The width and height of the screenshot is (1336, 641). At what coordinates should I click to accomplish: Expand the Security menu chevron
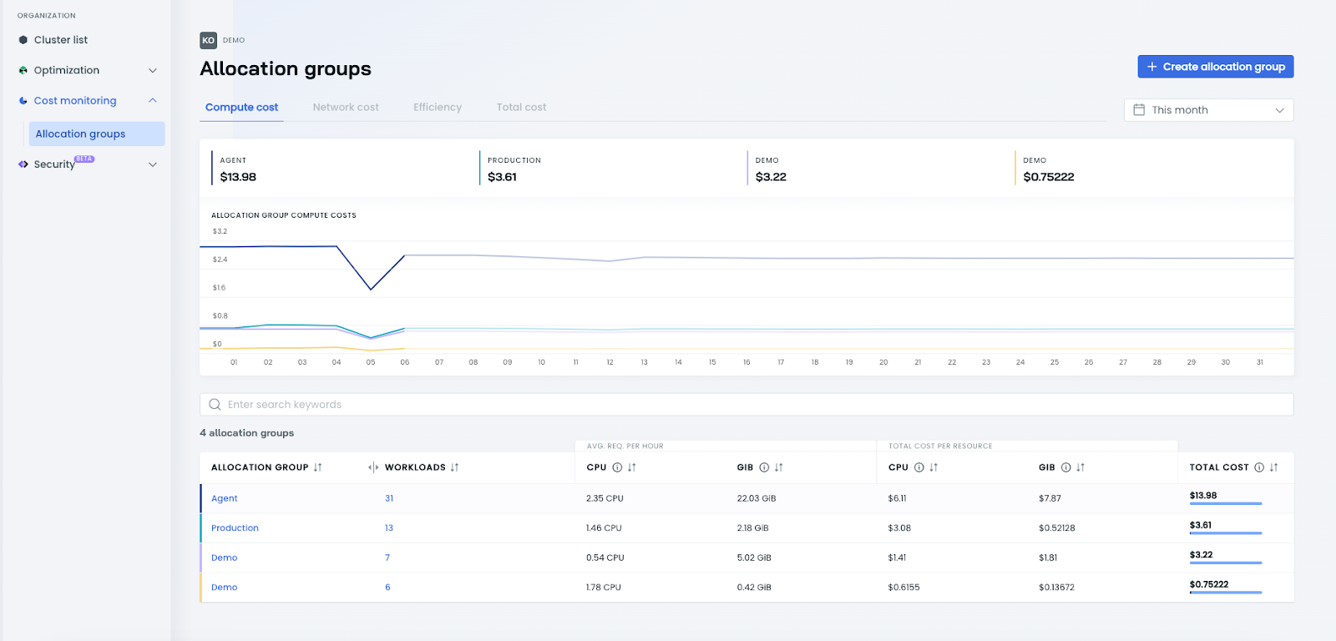point(153,164)
